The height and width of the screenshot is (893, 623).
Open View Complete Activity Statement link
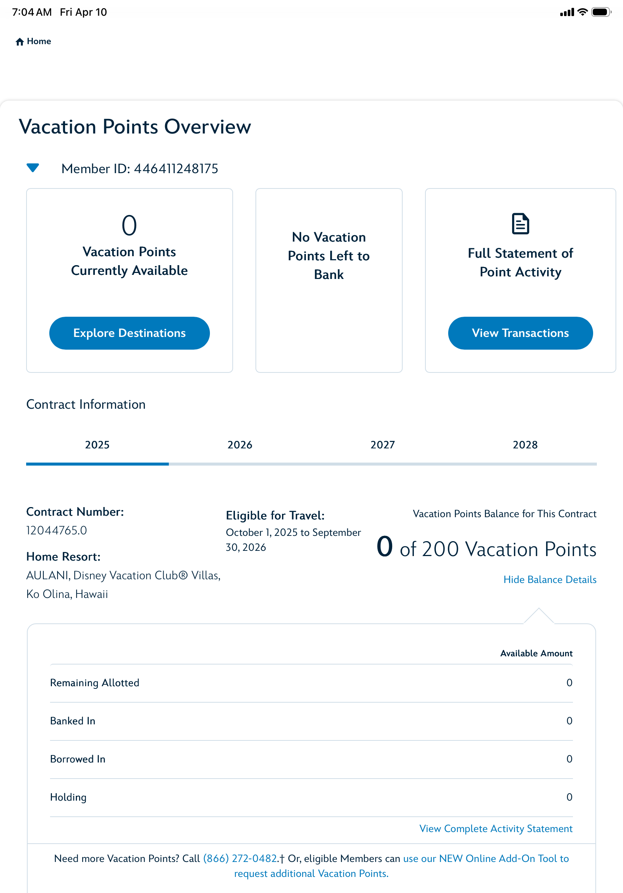point(496,828)
